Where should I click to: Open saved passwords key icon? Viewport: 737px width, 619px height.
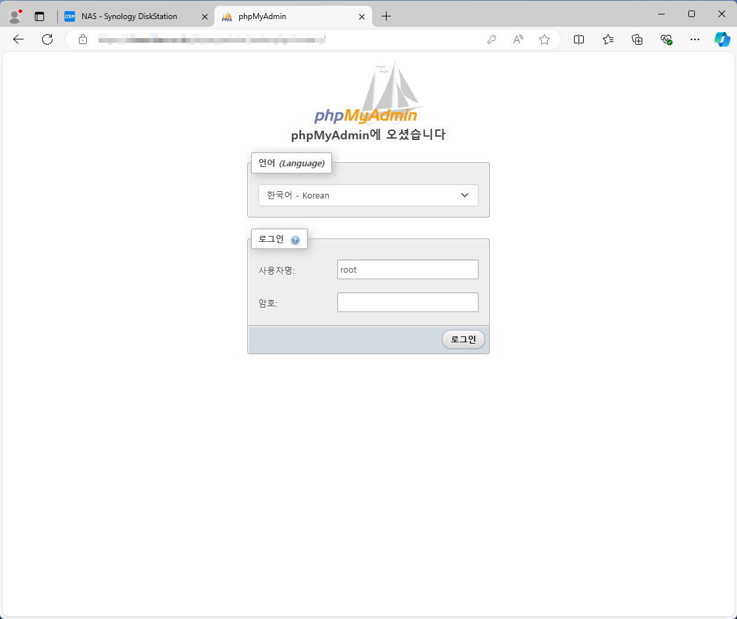pyautogui.click(x=492, y=39)
